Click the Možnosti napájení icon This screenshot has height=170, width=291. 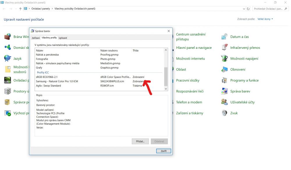(x=224, y=59)
